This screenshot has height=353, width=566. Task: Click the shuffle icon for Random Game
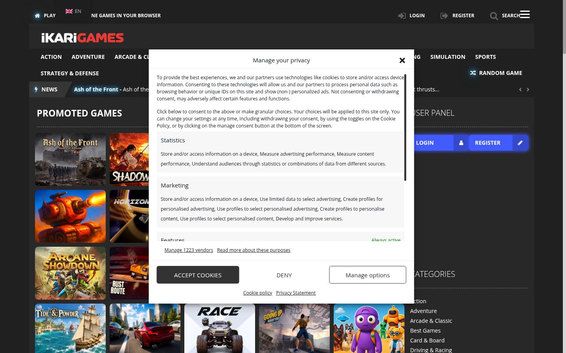[473, 73]
